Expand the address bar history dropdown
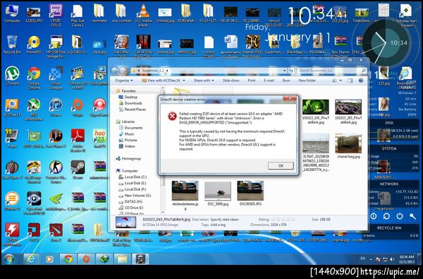423x279 pixels. [284, 71]
